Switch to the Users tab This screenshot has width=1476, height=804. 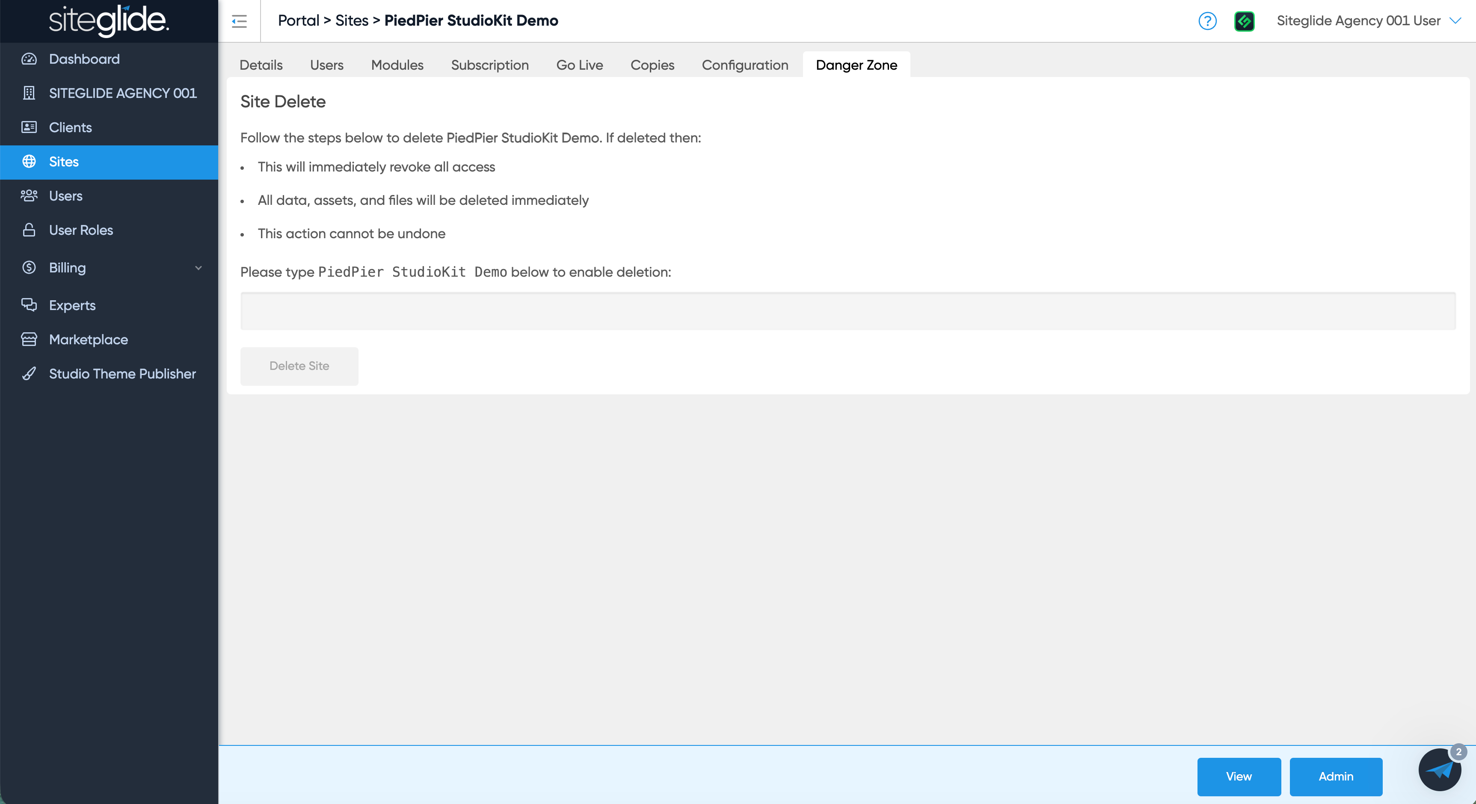coord(326,65)
